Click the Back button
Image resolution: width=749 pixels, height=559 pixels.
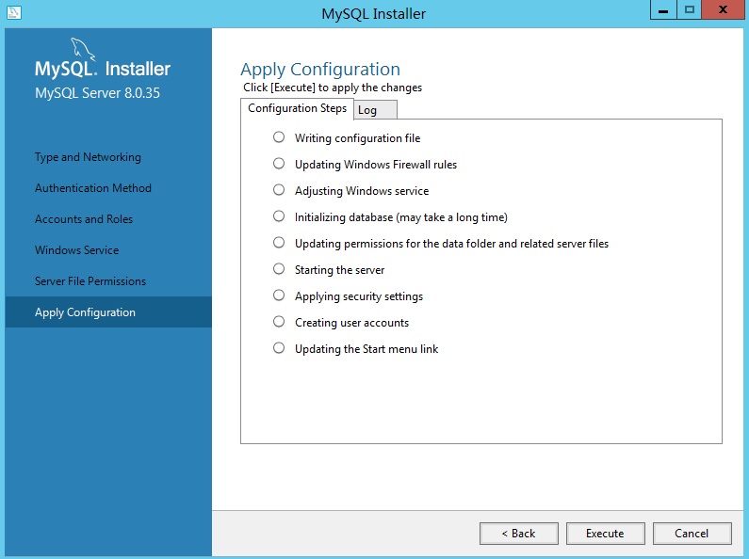coord(519,534)
